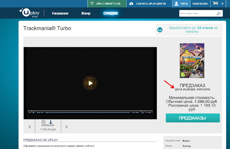The width and height of the screenshot is (230, 149).
Task: Toggle fullscreen in the video player
Action: coord(143,112)
